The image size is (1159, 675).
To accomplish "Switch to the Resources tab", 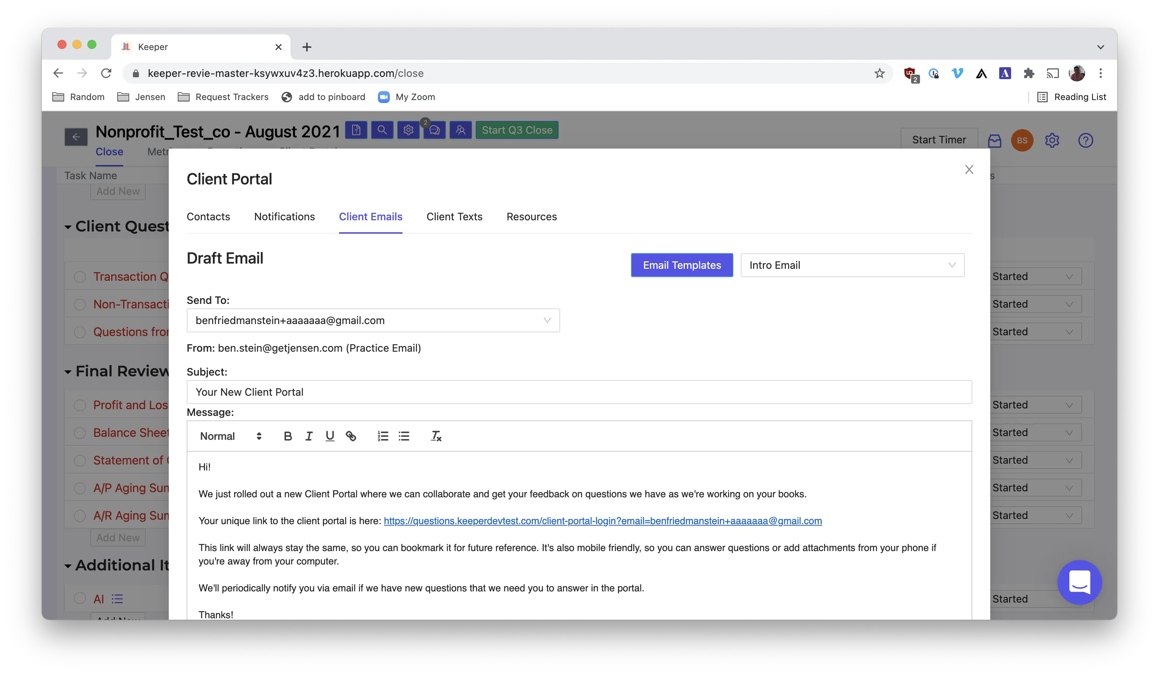I will (x=532, y=217).
